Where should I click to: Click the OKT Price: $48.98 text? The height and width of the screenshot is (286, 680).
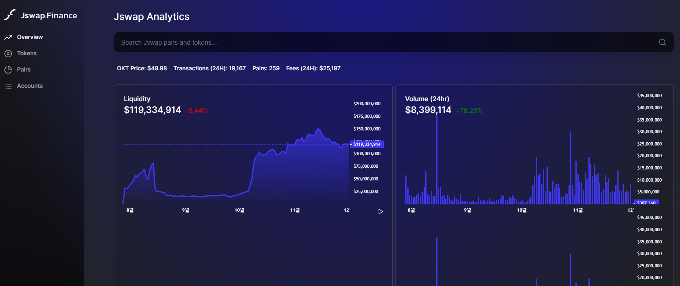click(142, 68)
